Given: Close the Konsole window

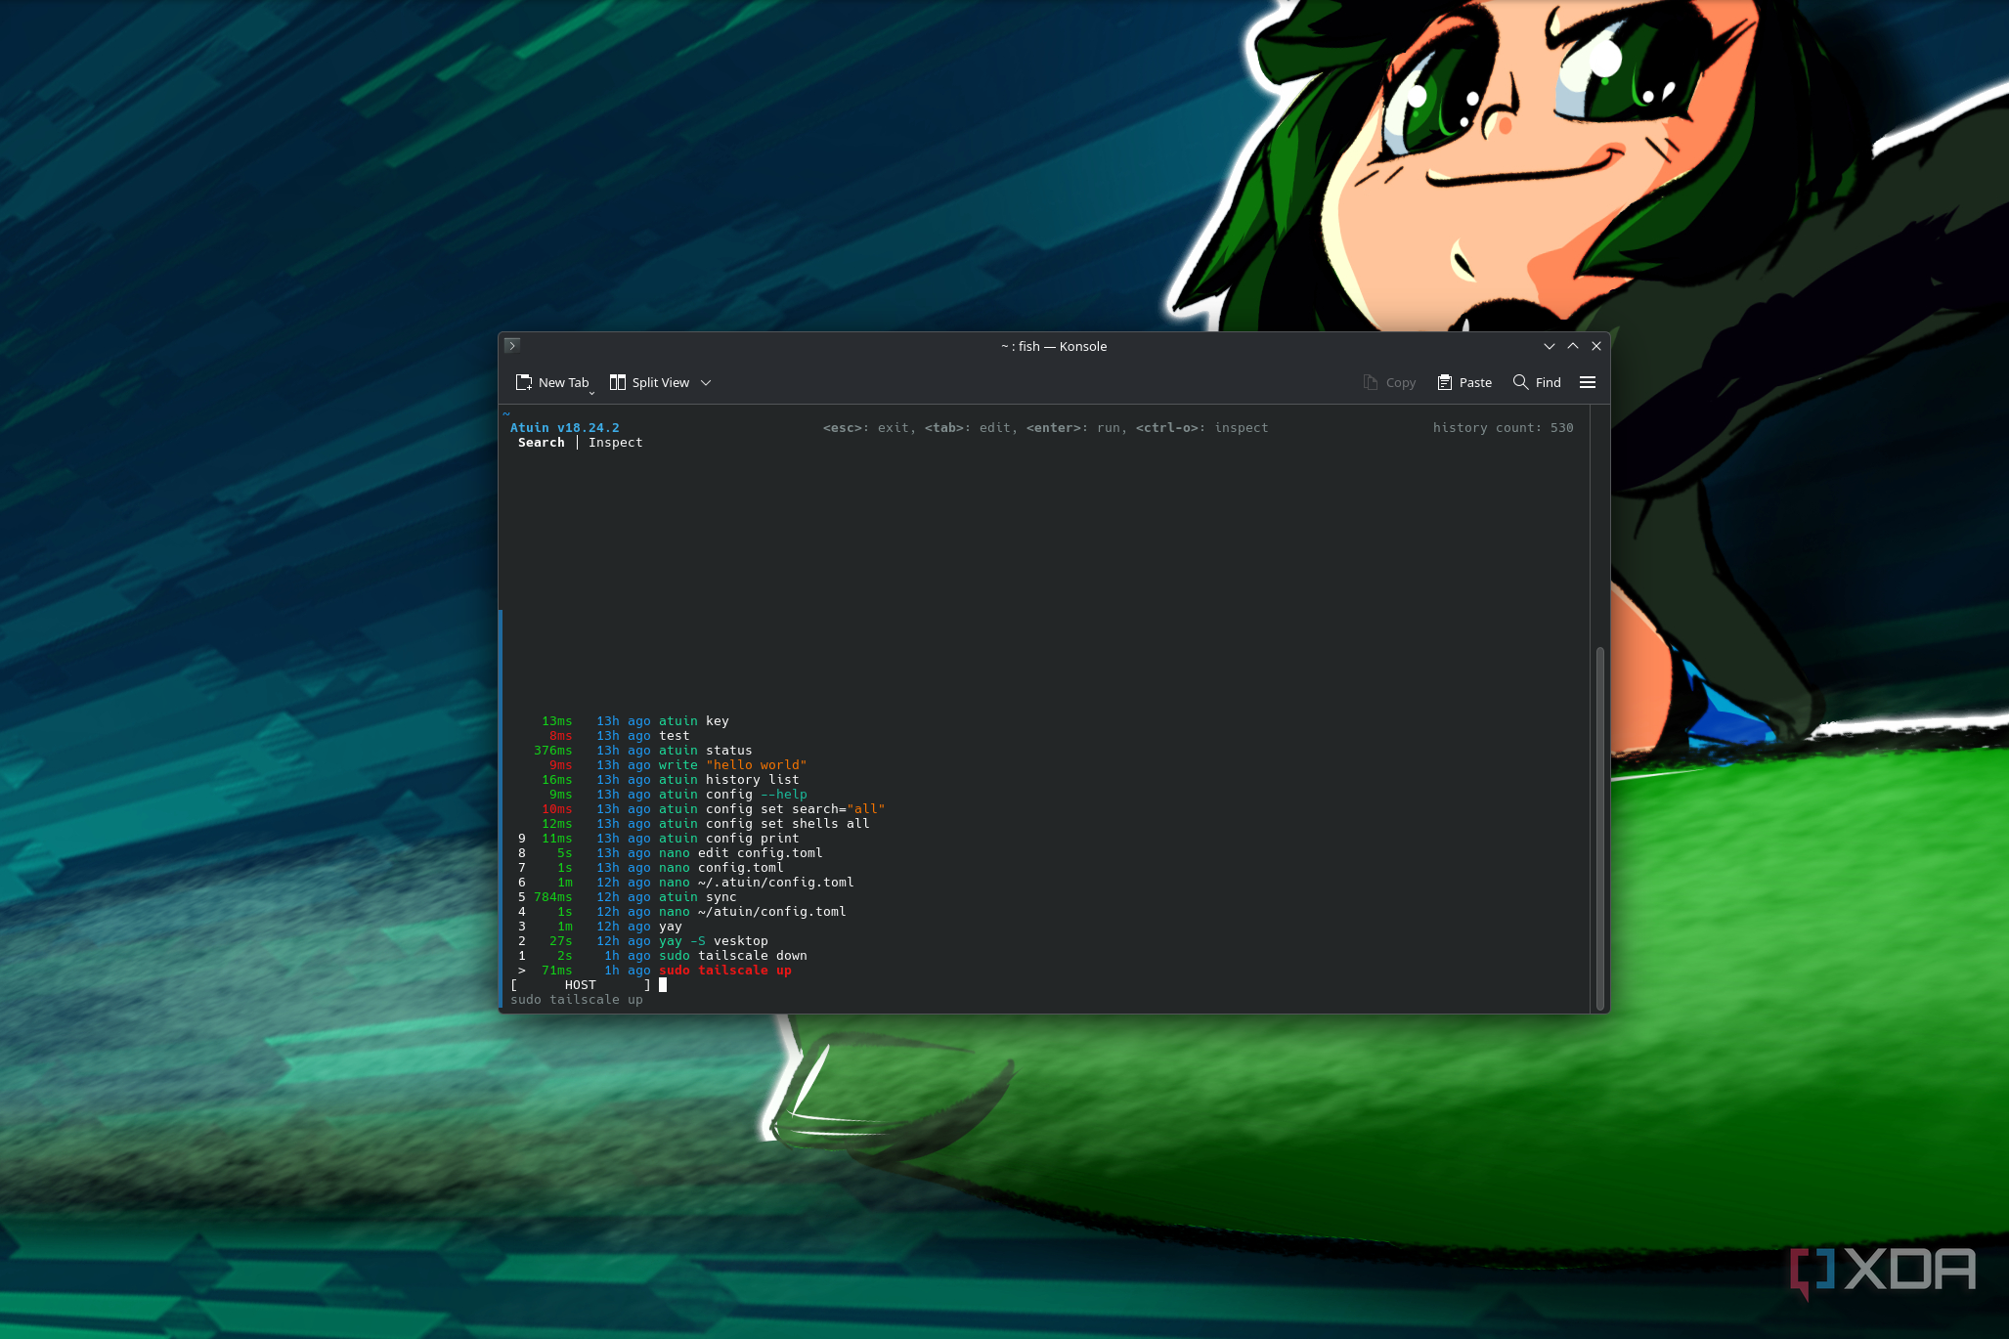Looking at the screenshot, I should [x=1596, y=346].
